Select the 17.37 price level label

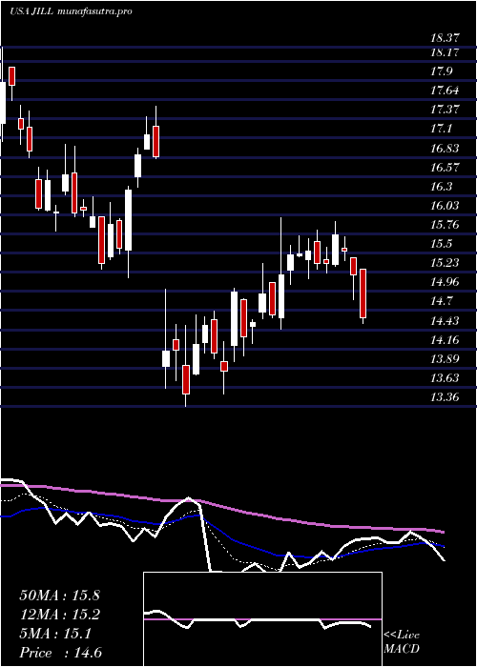click(x=445, y=110)
